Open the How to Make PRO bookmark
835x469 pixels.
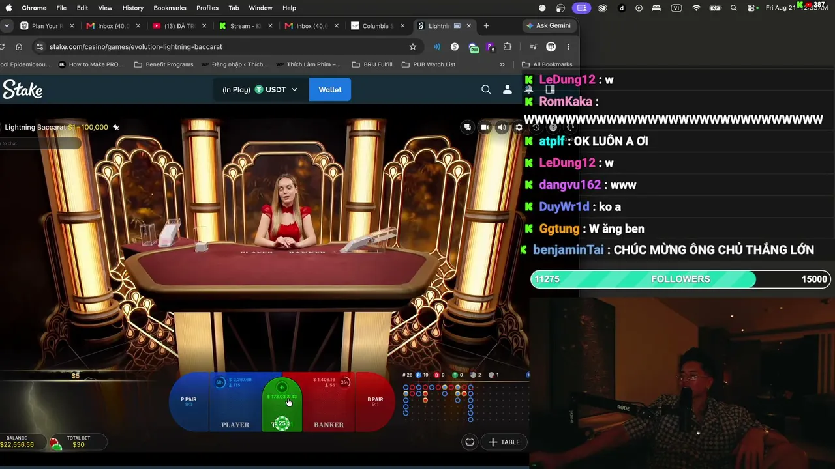pos(91,64)
